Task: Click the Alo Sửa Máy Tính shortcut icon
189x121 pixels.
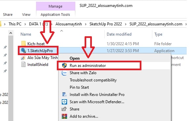Action: (23, 58)
